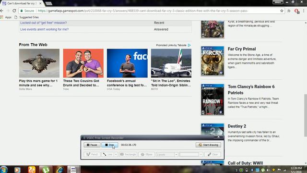Click the volume speaker tray icon
Viewport: 307px width, 173px height.
(x=268, y=170)
